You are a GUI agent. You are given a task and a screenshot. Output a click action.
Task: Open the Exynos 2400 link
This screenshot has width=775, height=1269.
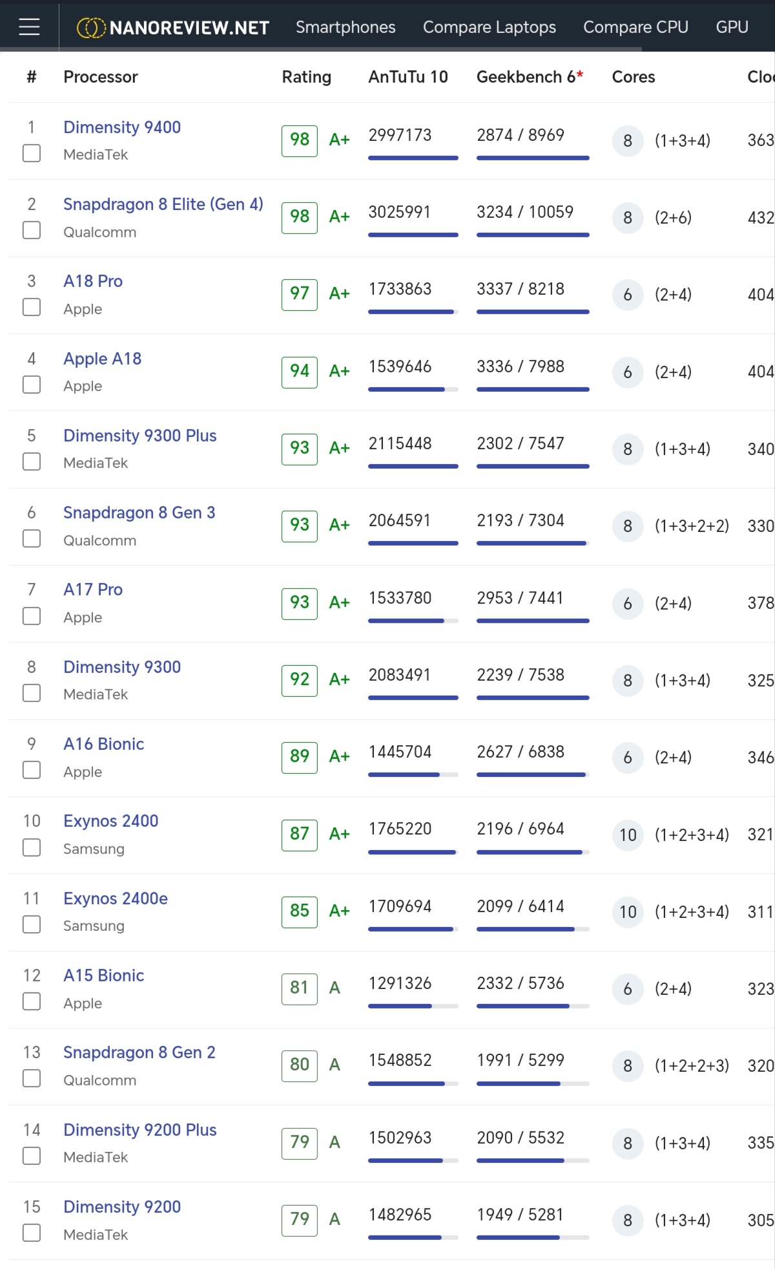111,821
